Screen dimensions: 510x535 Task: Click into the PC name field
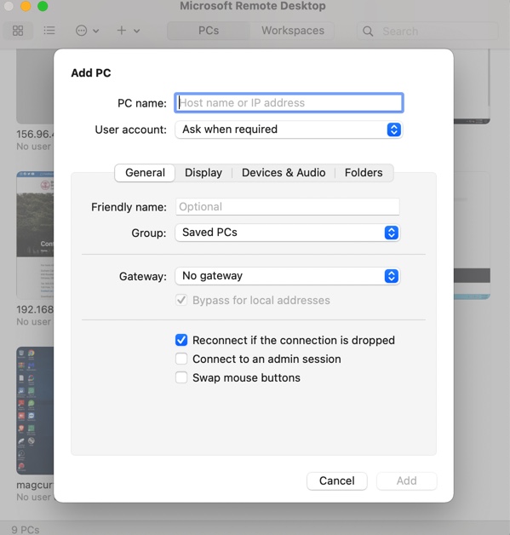tap(289, 103)
